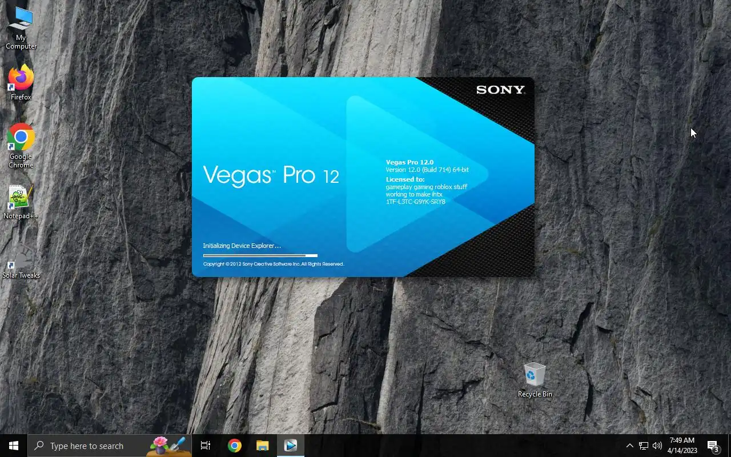The height and width of the screenshot is (457, 731).
Task: Select the Recycle Bin icon
Action: [535, 380]
